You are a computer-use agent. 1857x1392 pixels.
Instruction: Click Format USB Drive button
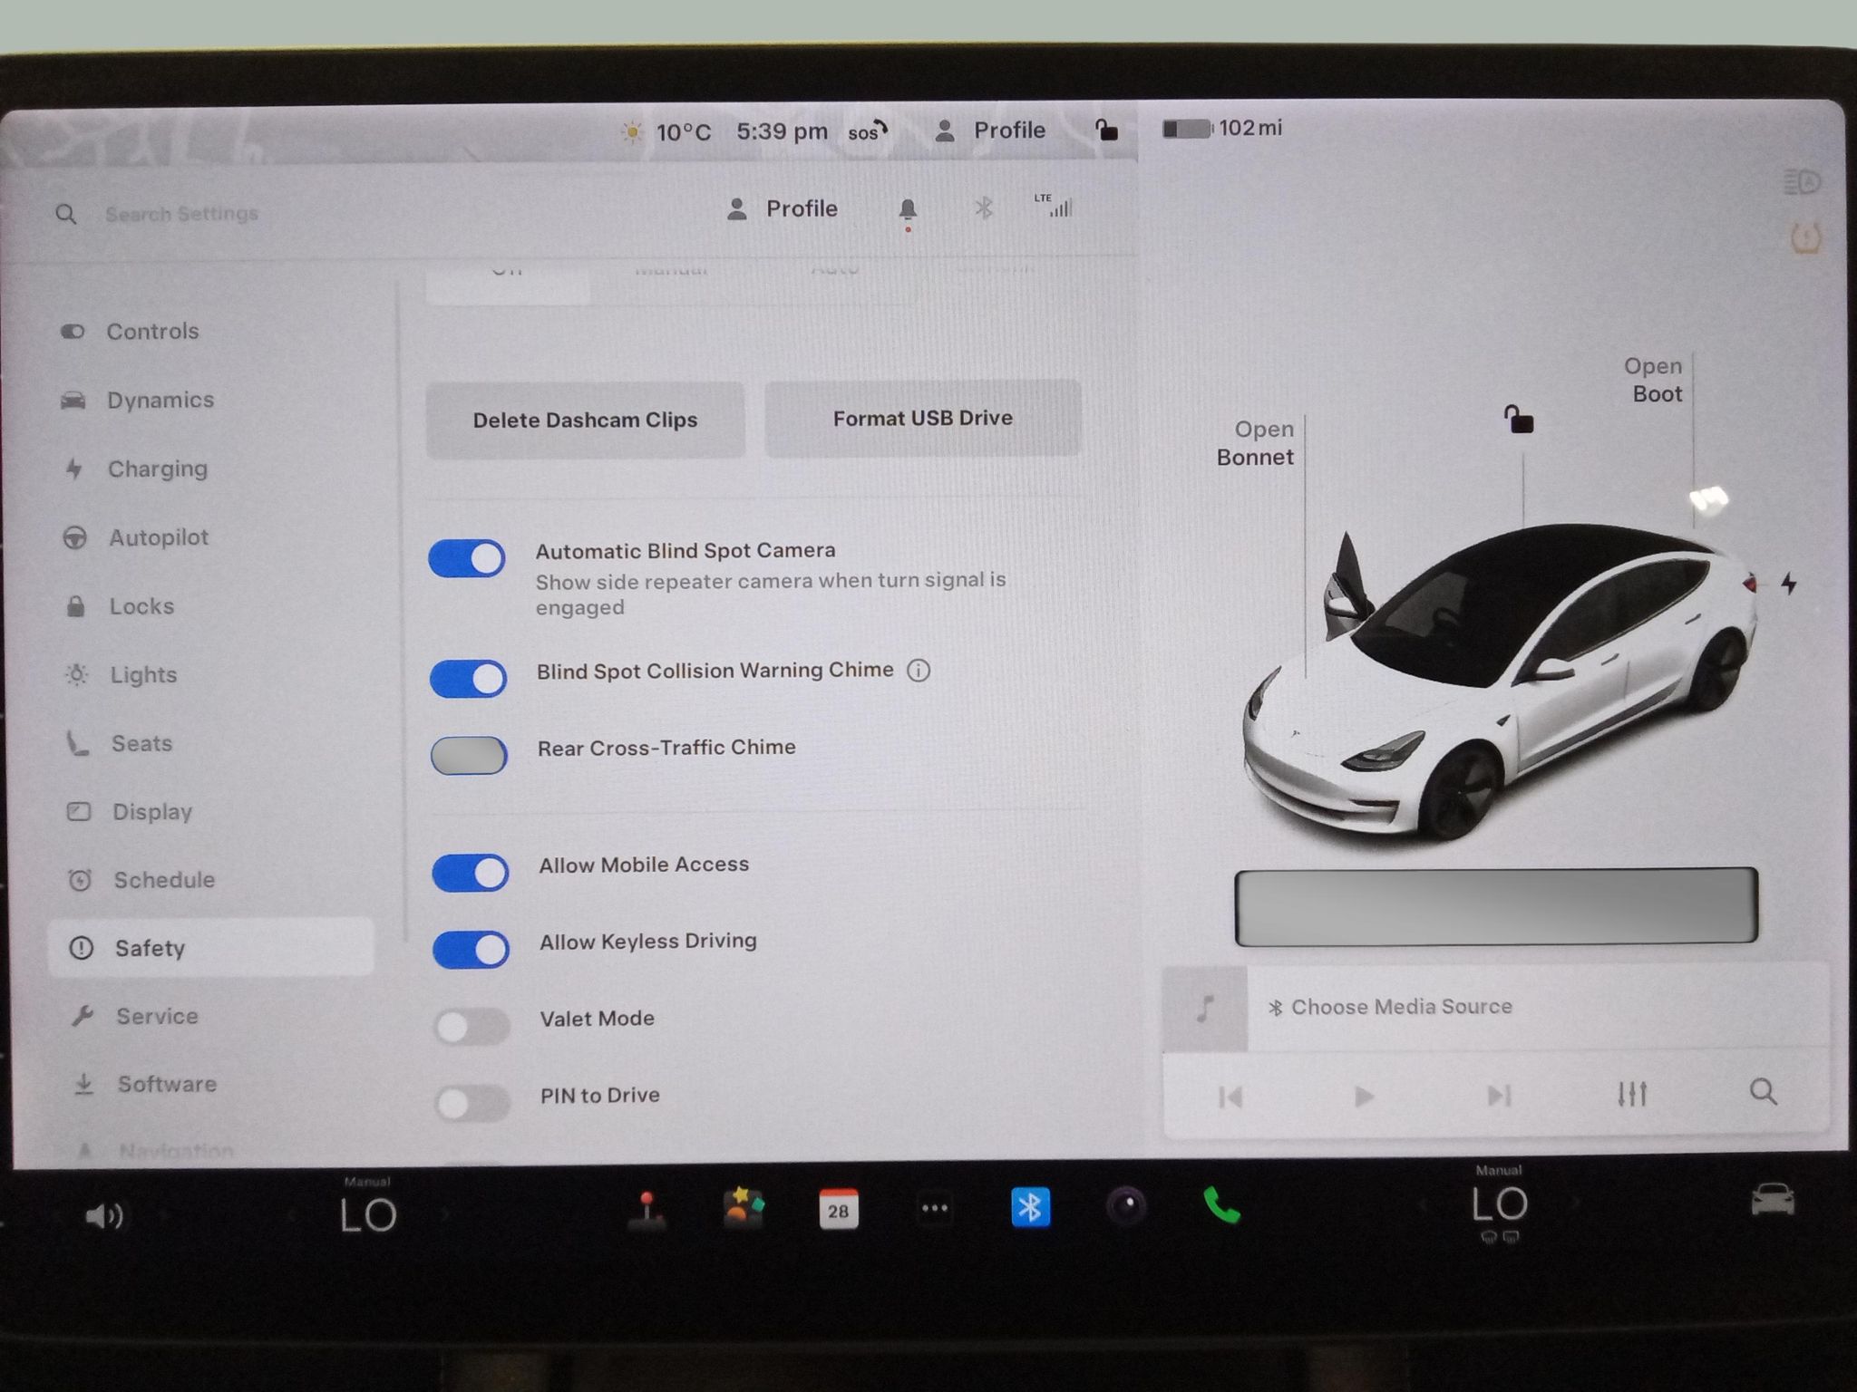(x=922, y=418)
